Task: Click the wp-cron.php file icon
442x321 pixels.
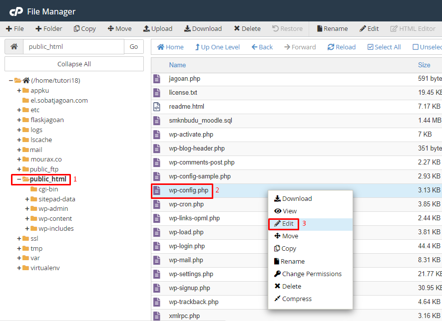Action: point(157,204)
